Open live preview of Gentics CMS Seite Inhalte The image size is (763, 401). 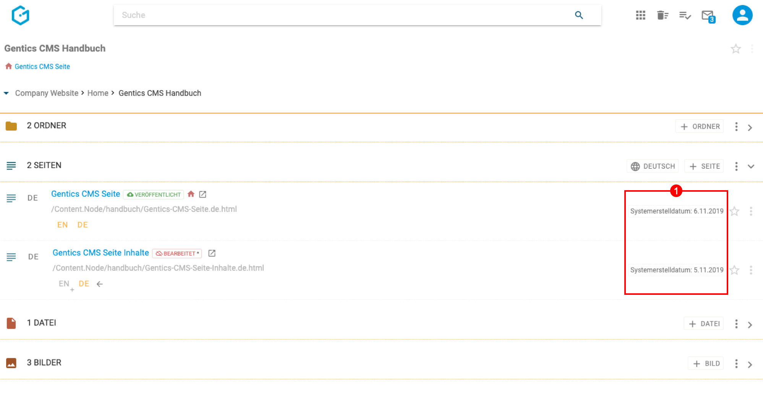(x=212, y=253)
